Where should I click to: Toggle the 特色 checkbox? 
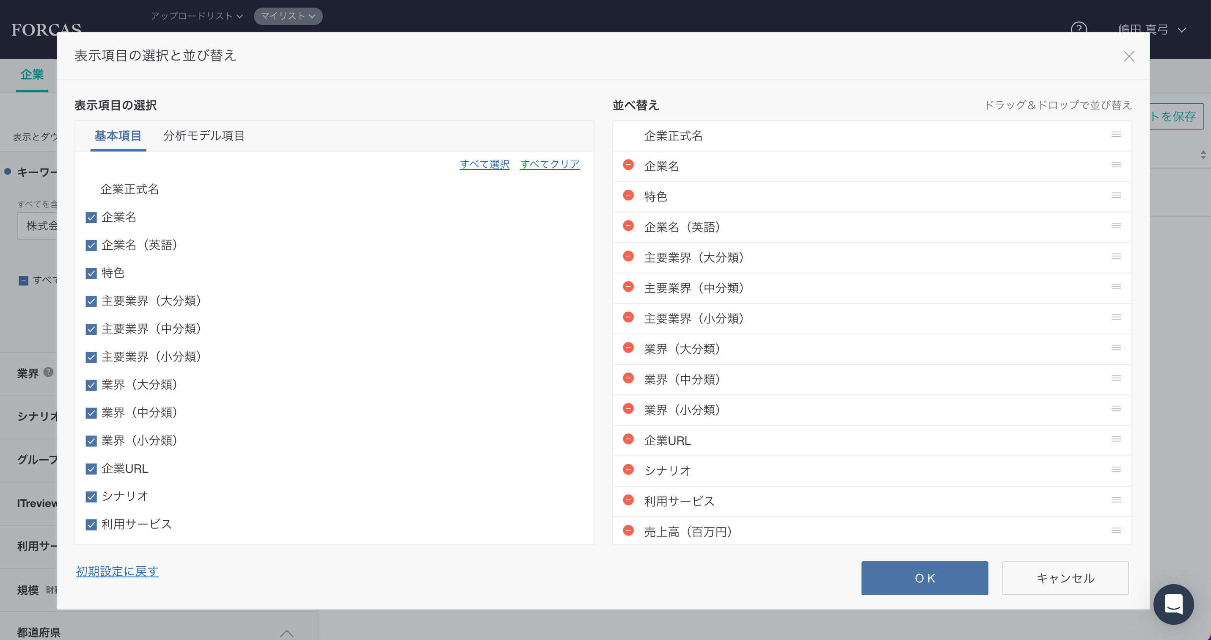click(91, 273)
